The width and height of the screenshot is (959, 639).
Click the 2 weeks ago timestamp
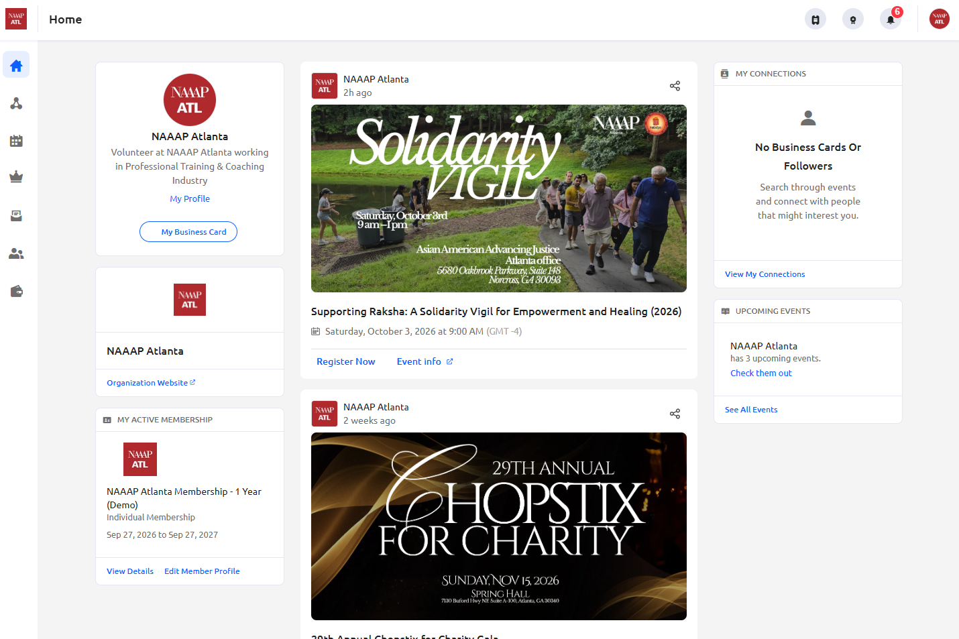pos(370,421)
